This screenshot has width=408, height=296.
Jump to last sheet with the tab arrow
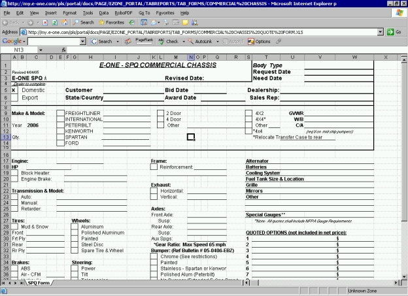tap(22, 283)
